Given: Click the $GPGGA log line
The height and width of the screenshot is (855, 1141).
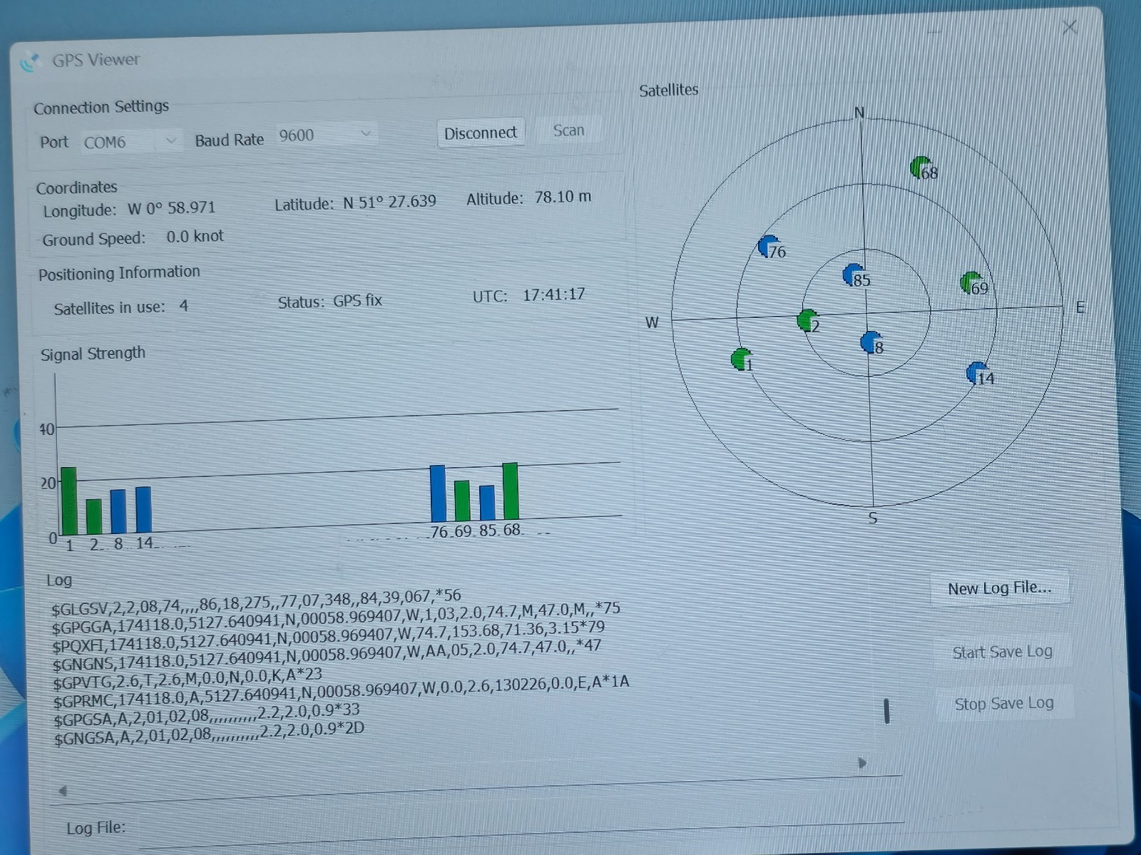Looking at the screenshot, I should (x=335, y=618).
